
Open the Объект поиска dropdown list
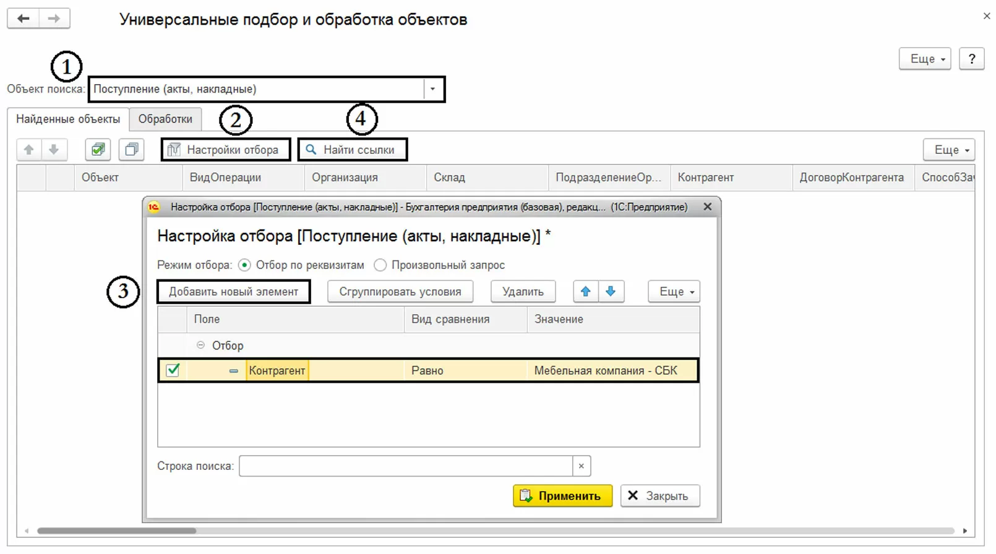(x=433, y=89)
